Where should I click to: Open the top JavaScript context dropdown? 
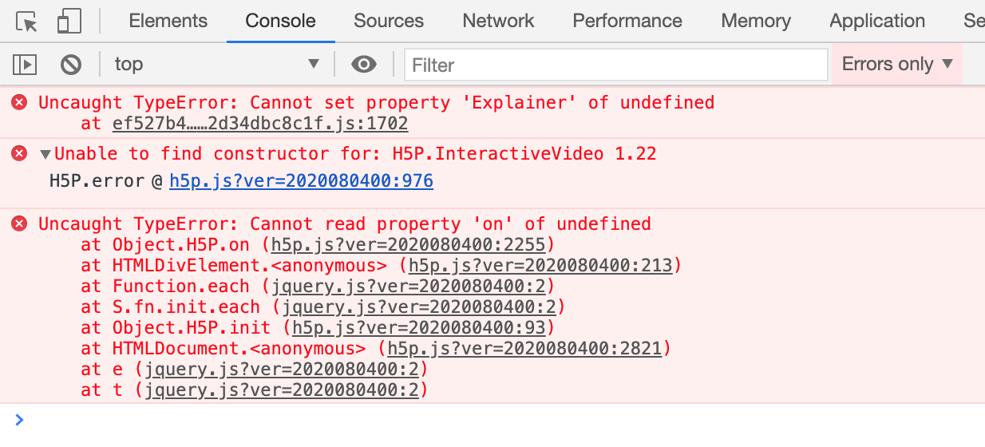(217, 64)
